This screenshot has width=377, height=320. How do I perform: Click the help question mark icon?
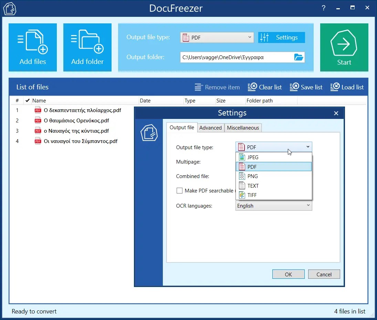pyautogui.click(x=324, y=8)
